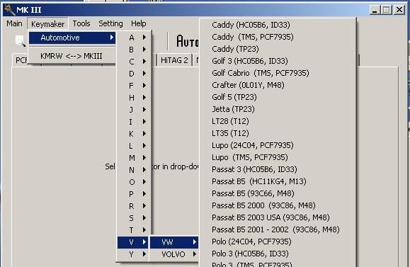Viewport: 410px width, 267px height.
Task: Select VW brand entry
Action: pyautogui.click(x=174, y=242)
